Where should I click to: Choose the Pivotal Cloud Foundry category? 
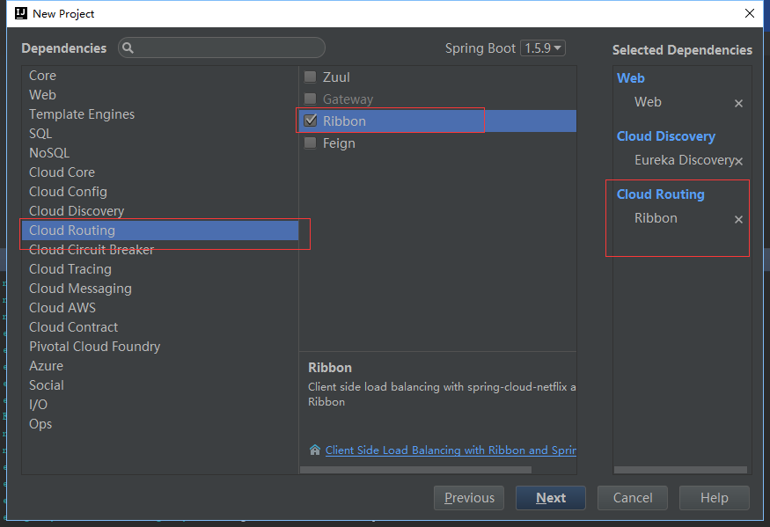coord(160,347)
